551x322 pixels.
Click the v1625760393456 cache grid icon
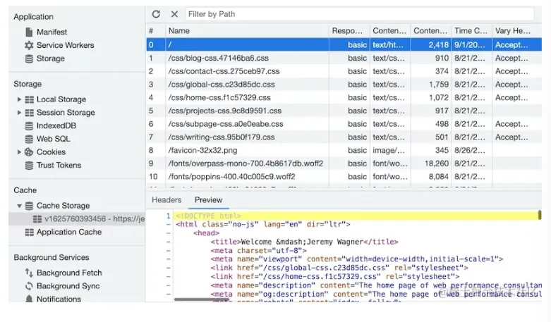(37, 219)
